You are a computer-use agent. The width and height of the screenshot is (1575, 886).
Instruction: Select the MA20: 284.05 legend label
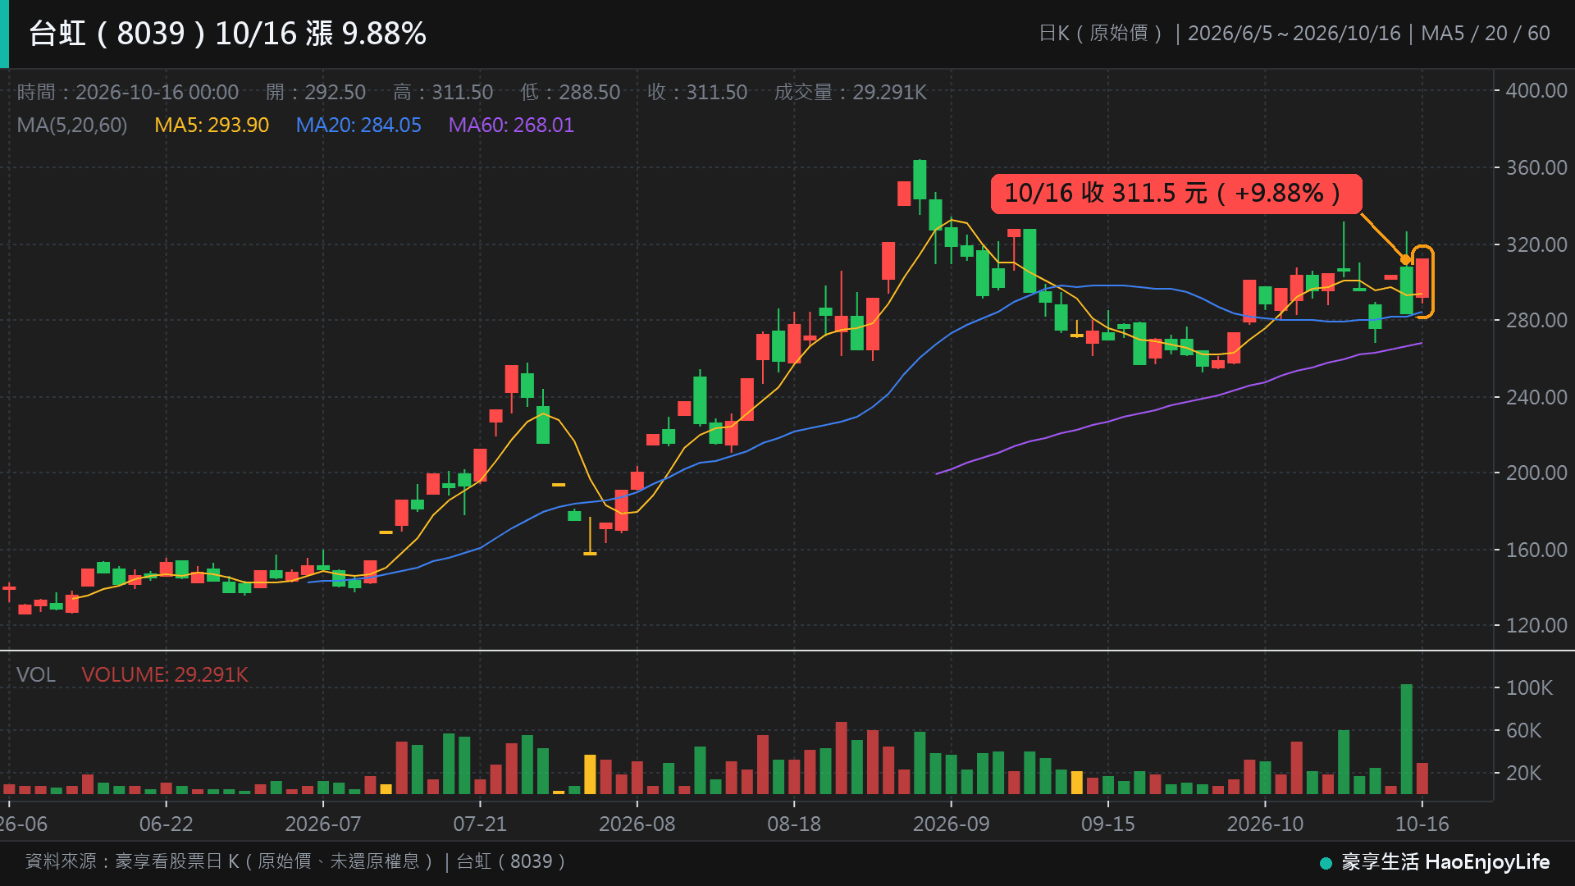358,126
